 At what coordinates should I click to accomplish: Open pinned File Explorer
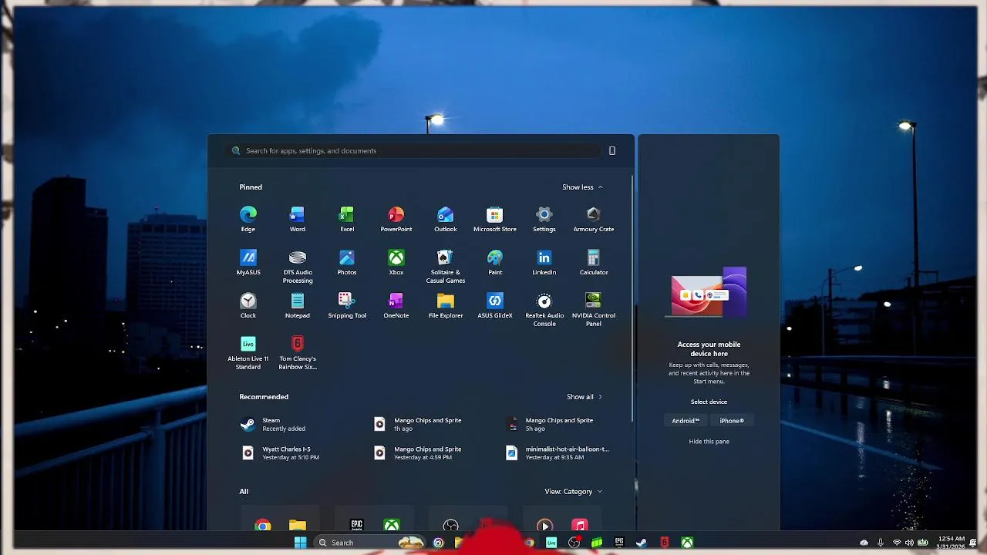click(x=446, y=305)
